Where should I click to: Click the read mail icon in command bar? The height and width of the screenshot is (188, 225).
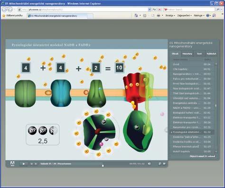[x=153, y=16]
